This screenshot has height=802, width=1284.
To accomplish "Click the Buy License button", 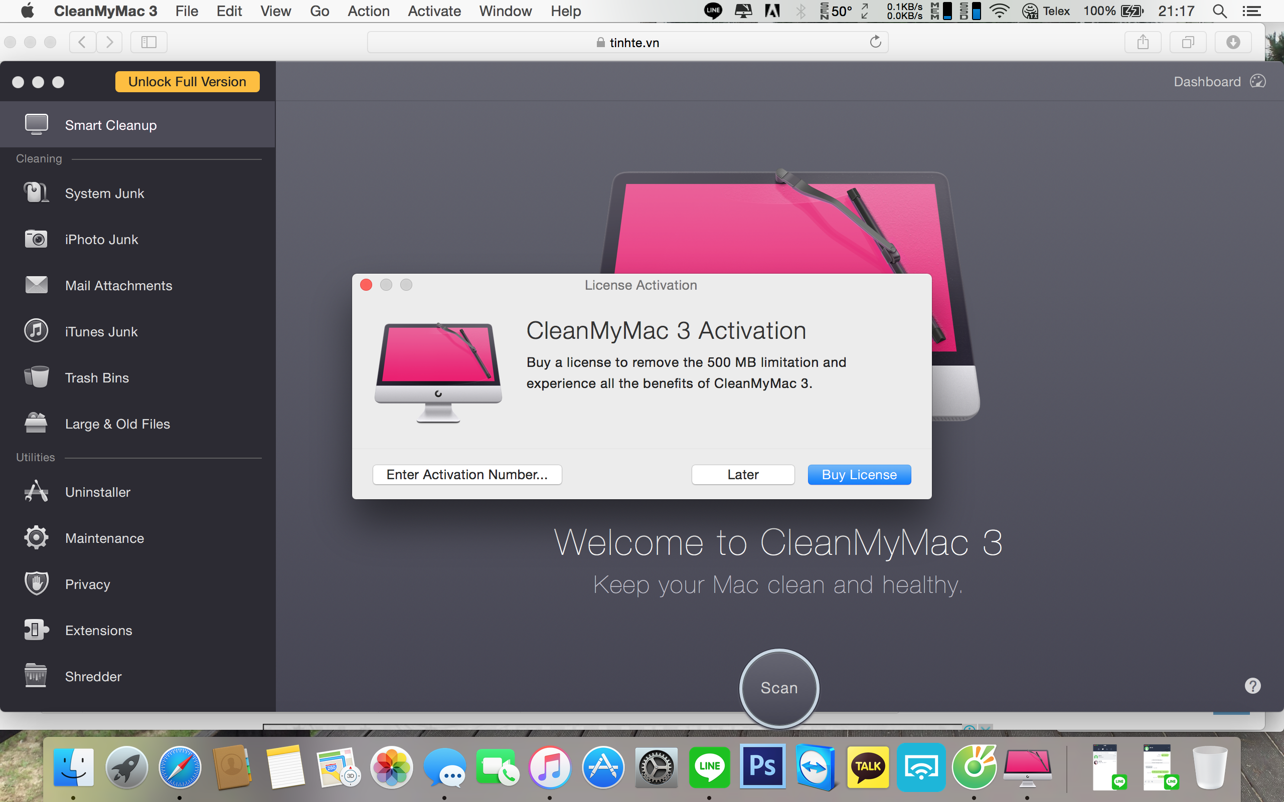I will 858,474.
